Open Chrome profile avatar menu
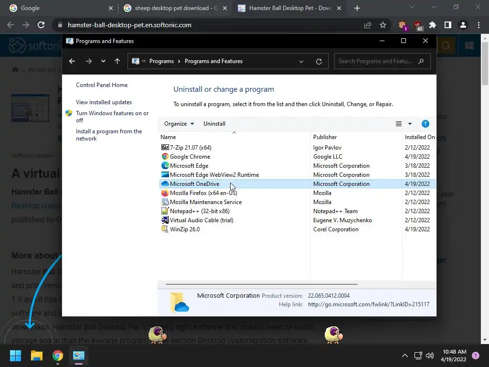 pyautogui.click(x=463, y=25)
